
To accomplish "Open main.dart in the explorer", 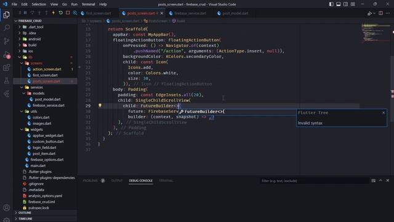I will [x=38, y=166].
